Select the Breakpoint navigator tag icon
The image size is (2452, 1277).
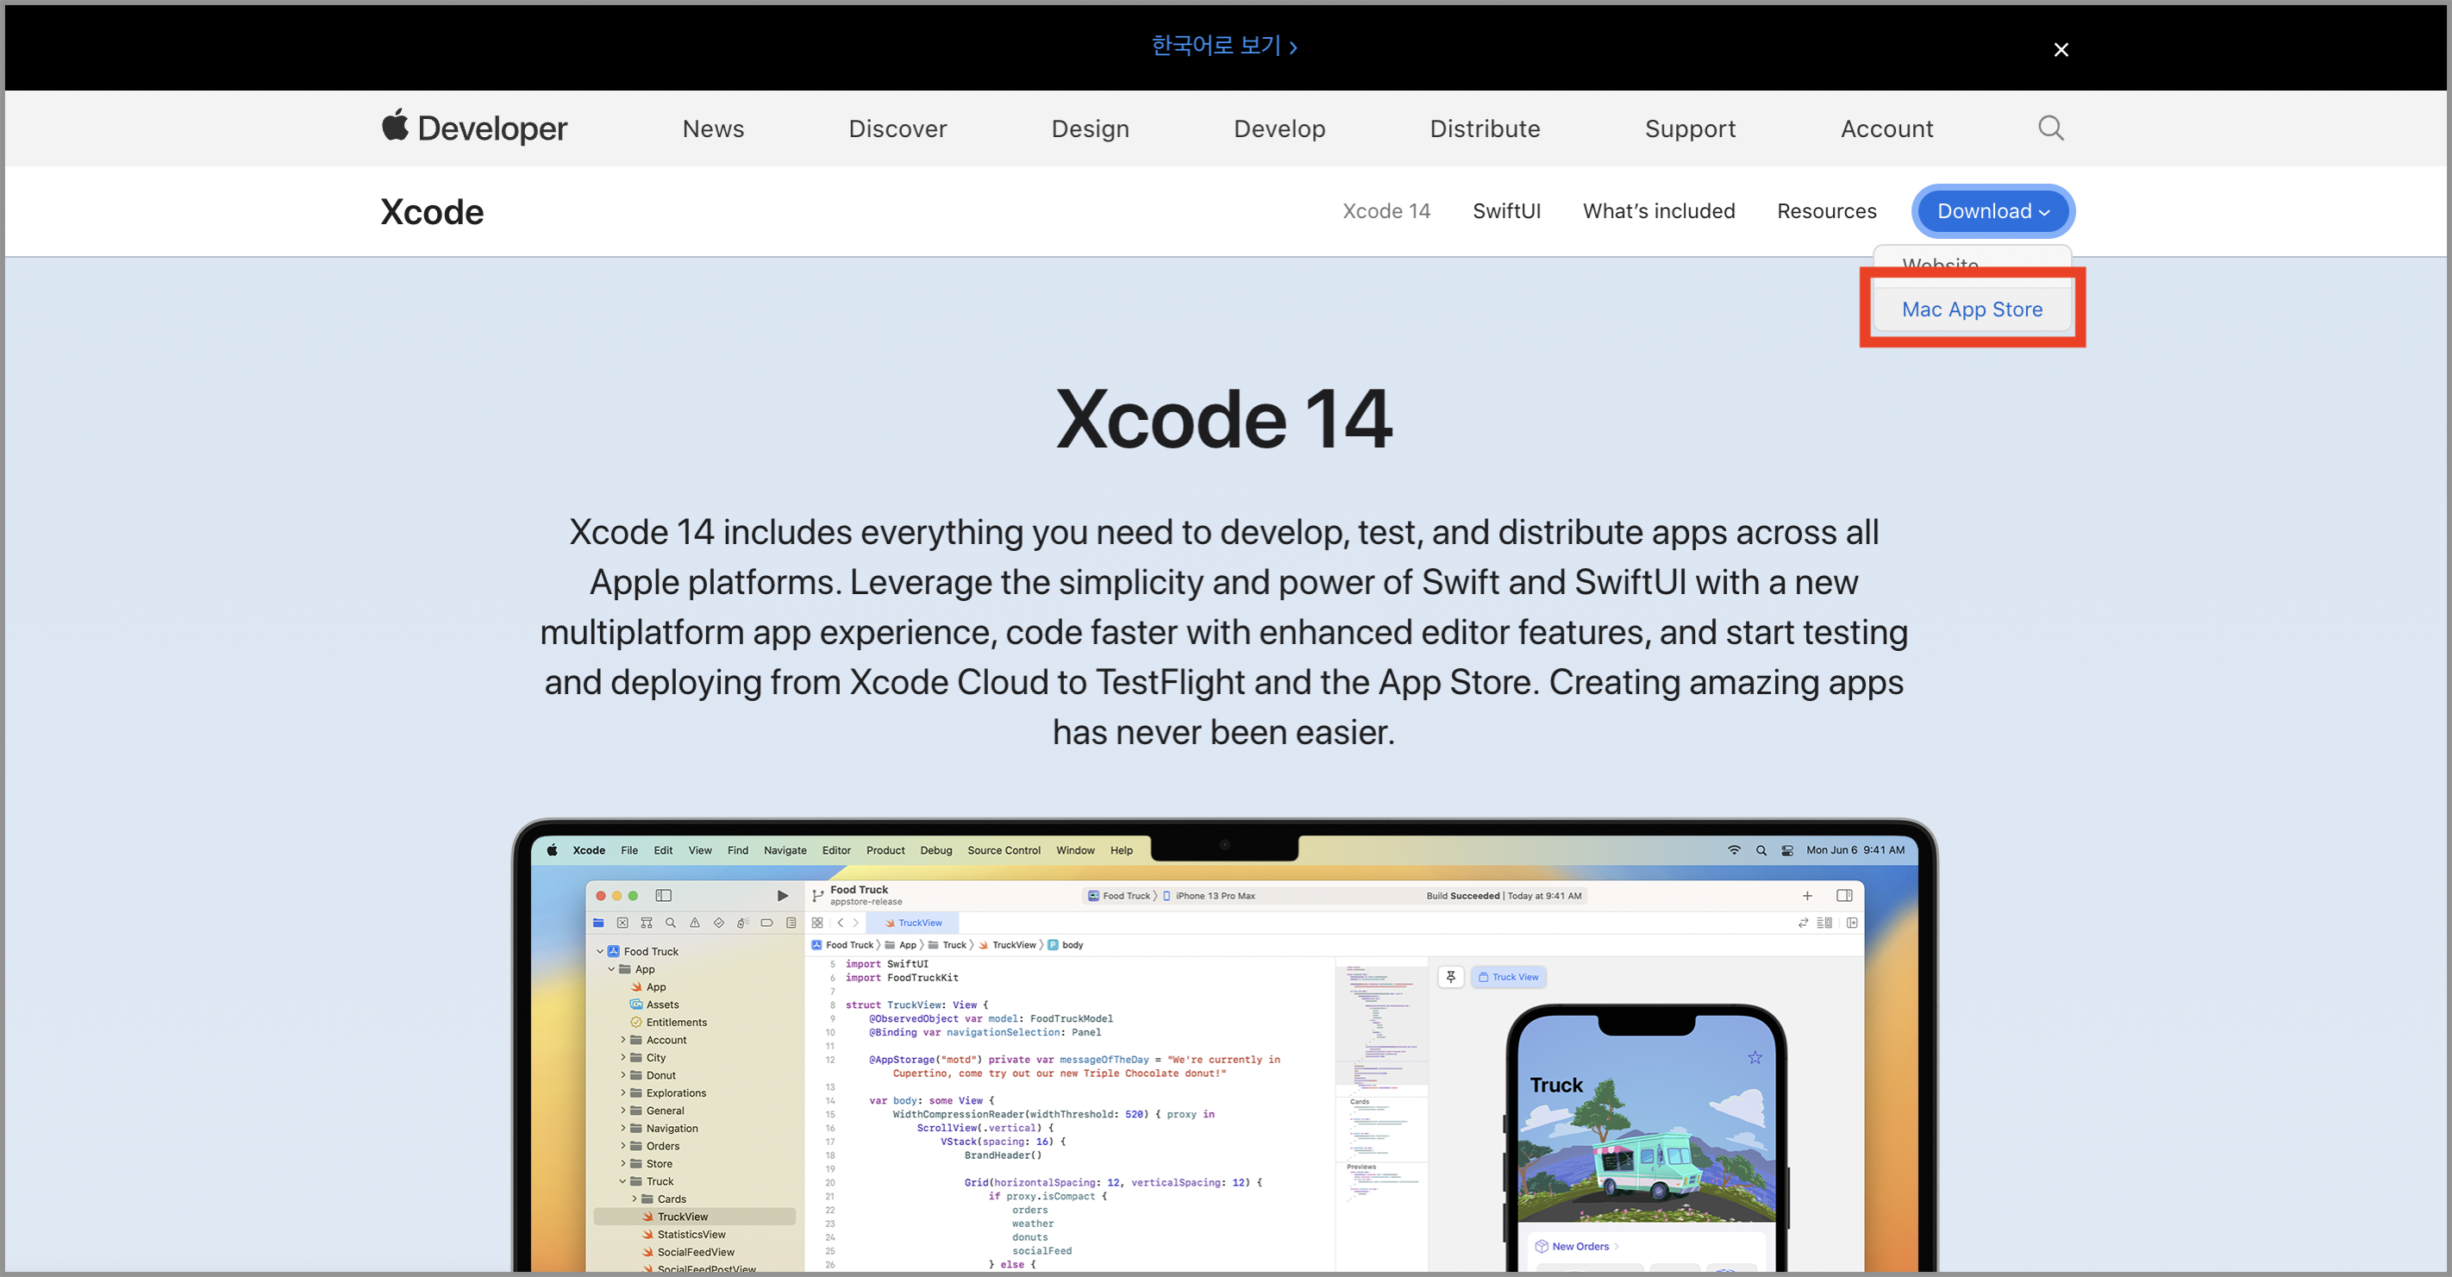766,923
